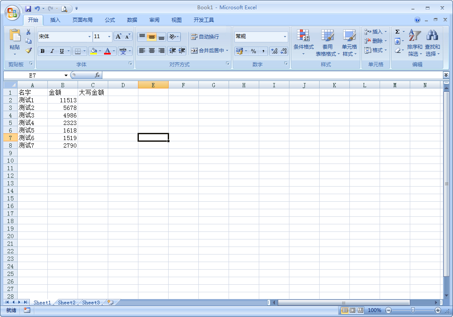The image size is (453, 317).
Task: Apply yellow fill color bucket
Action: (x=94, y=51)
